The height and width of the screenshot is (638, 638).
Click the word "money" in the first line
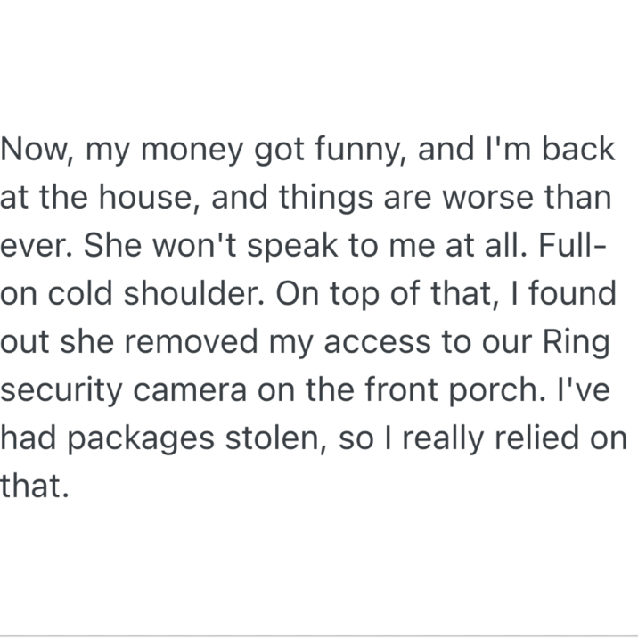pyautogui.click(x=192, y=151)
